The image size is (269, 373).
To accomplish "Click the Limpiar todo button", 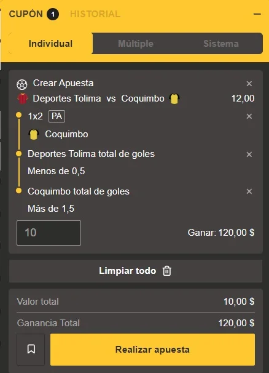I will pyautogui.click(x=136, y=271).
